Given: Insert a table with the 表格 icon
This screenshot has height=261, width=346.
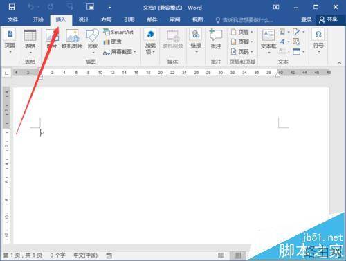Looking at the screenshot, I should tap(30, 41).
